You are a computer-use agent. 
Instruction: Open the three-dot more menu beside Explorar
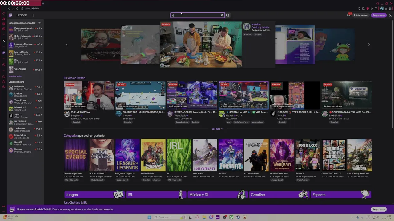[33, 15]
